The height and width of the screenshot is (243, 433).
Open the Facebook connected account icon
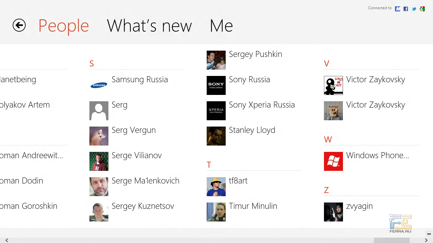406,9
